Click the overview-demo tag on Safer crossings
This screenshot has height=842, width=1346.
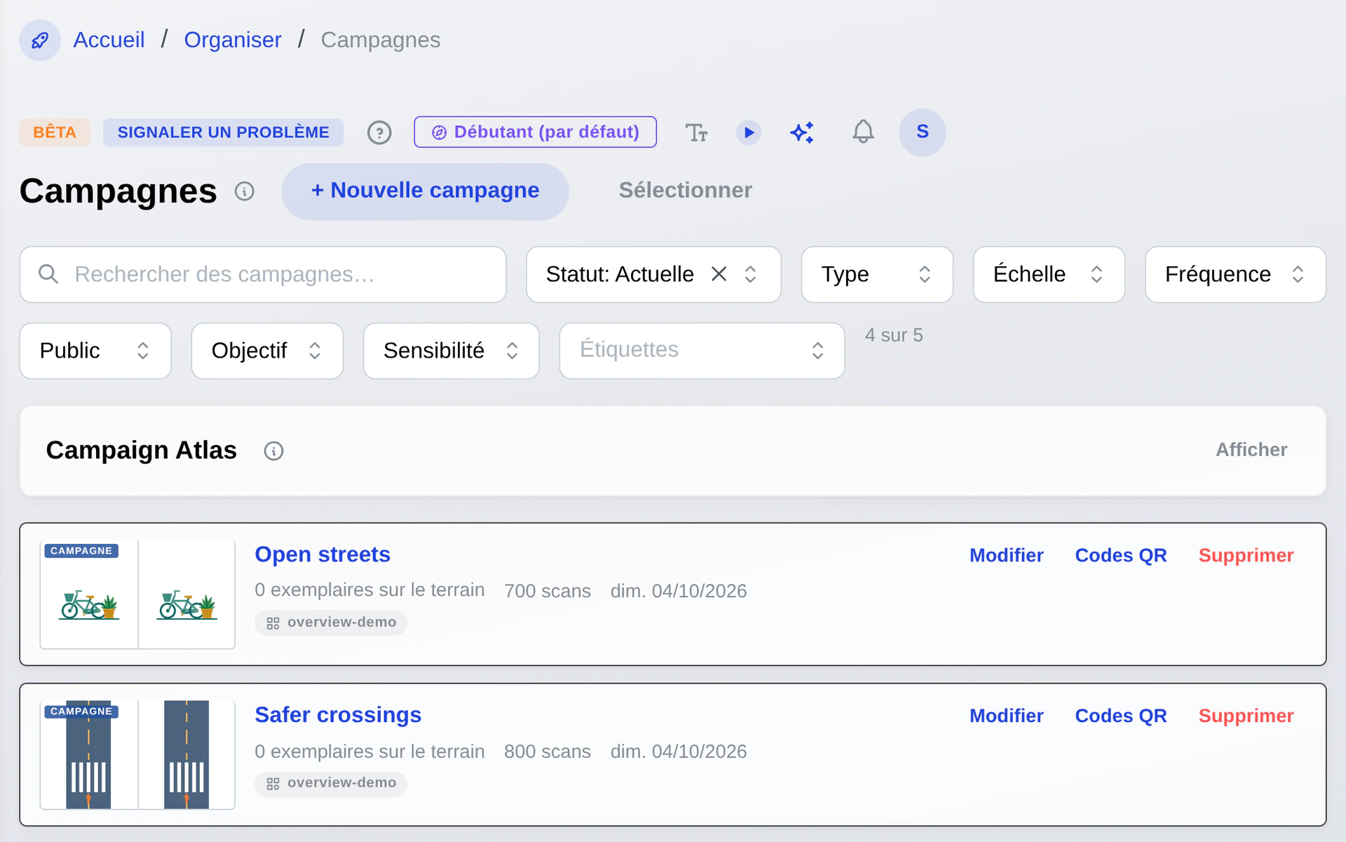[x=331, y=783]
